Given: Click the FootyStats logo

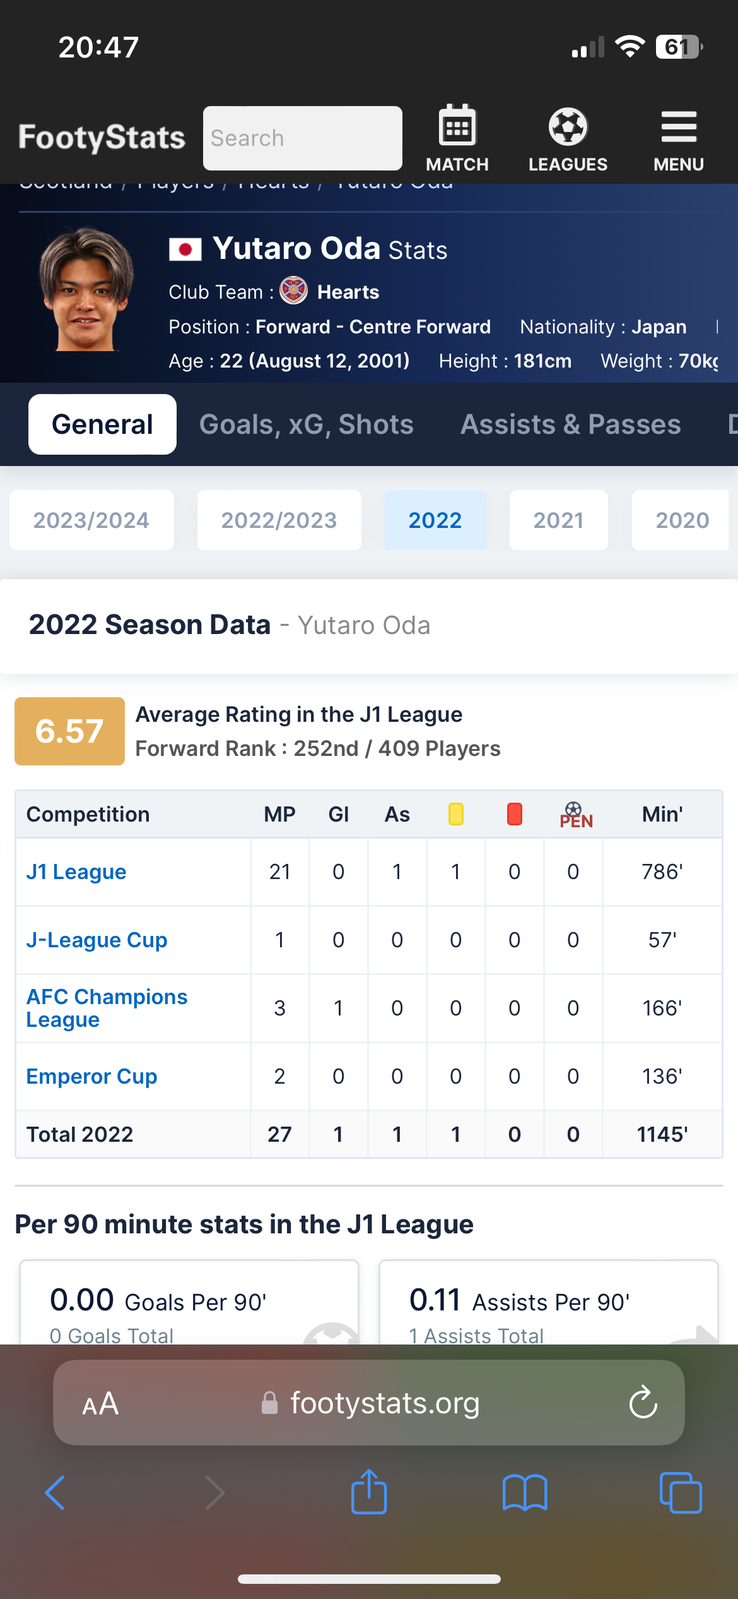Looking at the screenshot, I should (102, 138).
